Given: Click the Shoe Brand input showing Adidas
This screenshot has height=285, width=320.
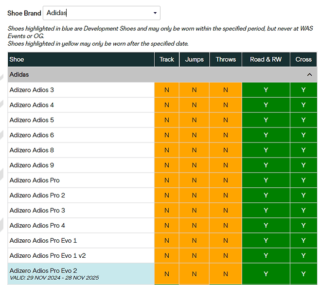Looking at the screenshot, I should 102,13.
